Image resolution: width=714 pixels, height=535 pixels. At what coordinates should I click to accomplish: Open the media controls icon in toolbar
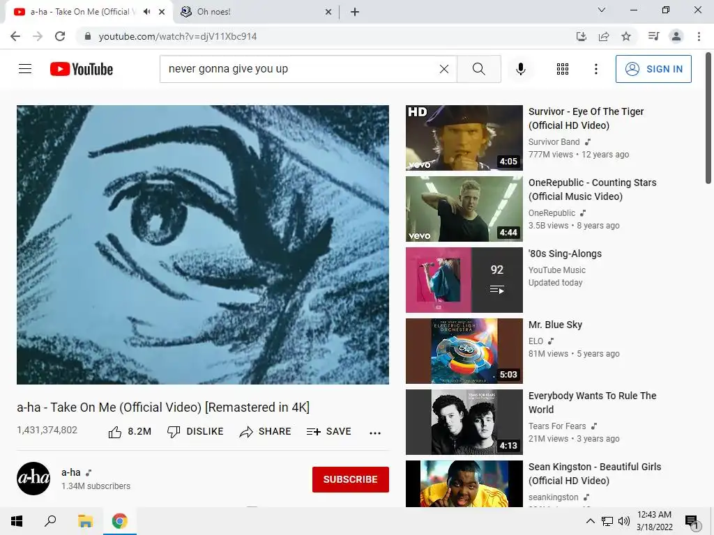point(653,36)
